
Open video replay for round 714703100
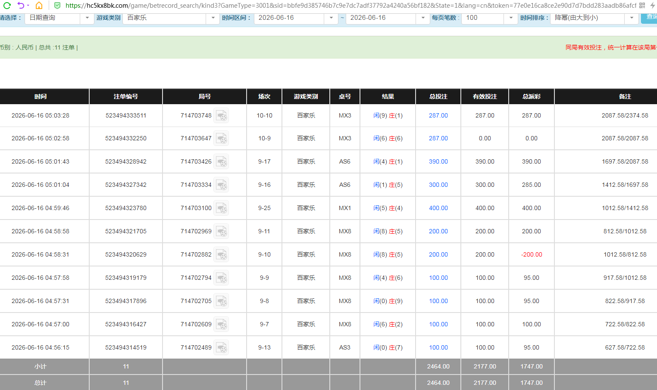click(222, 208)
